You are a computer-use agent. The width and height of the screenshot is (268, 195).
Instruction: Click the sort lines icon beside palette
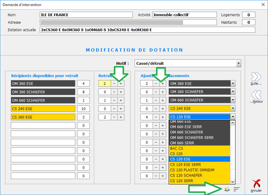click(237, 189)
